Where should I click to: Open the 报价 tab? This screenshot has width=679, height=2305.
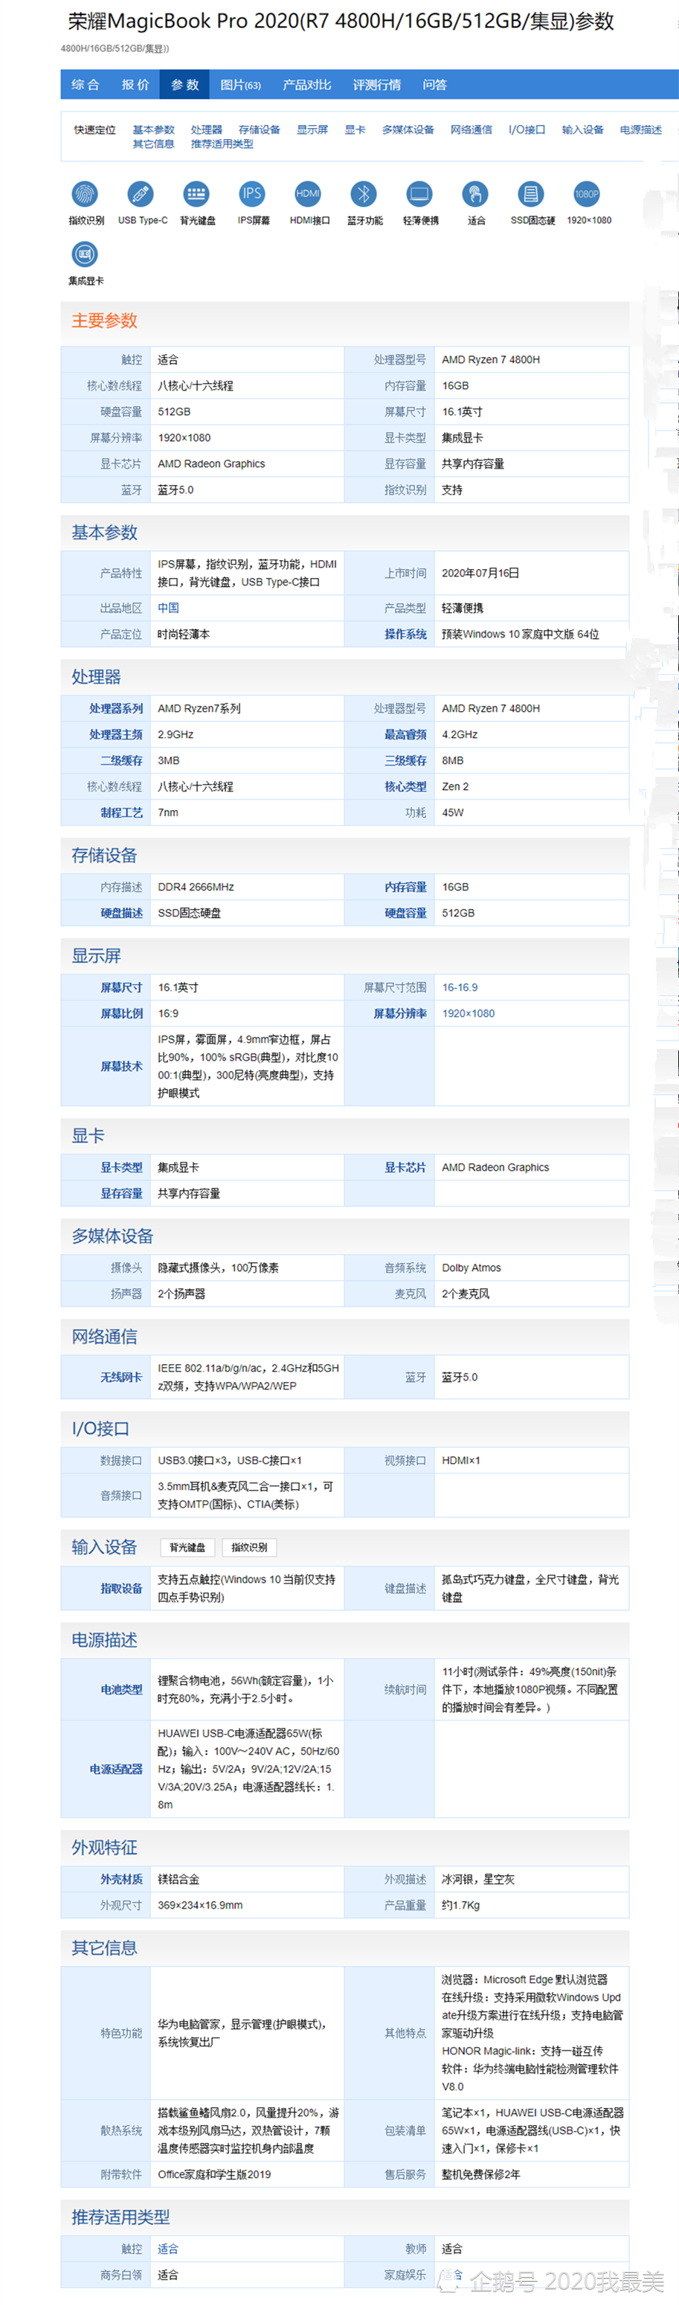[135, 85]
